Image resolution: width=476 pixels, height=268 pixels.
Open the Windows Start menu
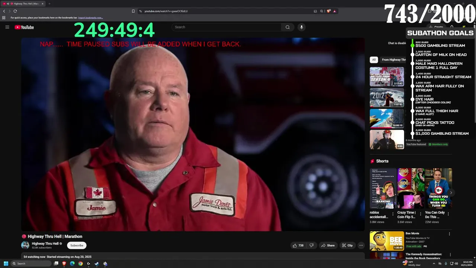tap(6, 264)
